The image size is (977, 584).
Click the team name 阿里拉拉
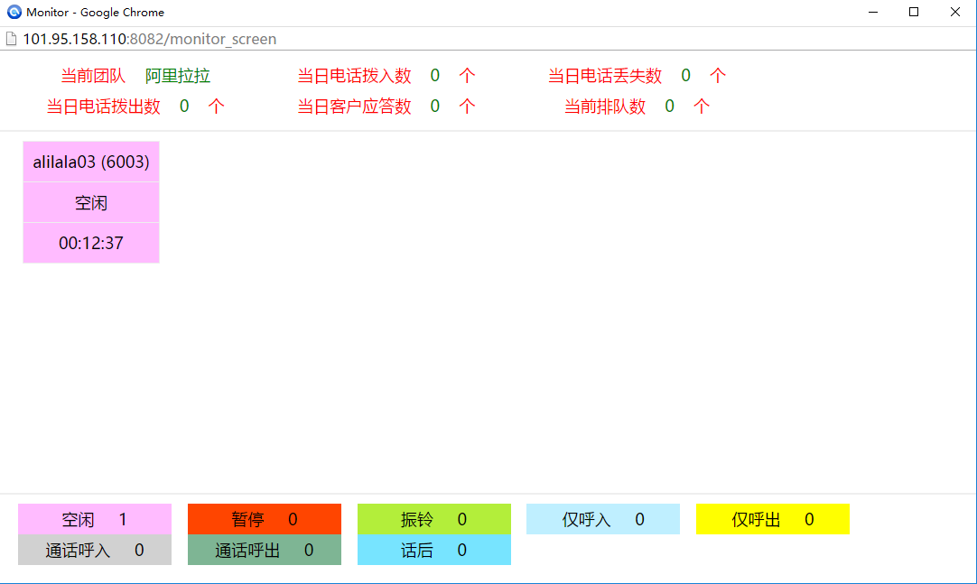pos(178,76)
